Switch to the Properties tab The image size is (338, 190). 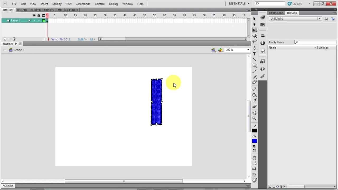pos(276,13)
